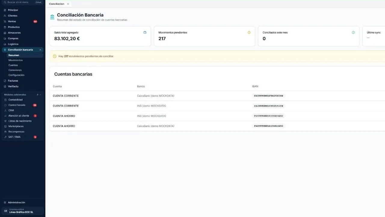Switch to the Conciliacion tab

coord(57,4)
